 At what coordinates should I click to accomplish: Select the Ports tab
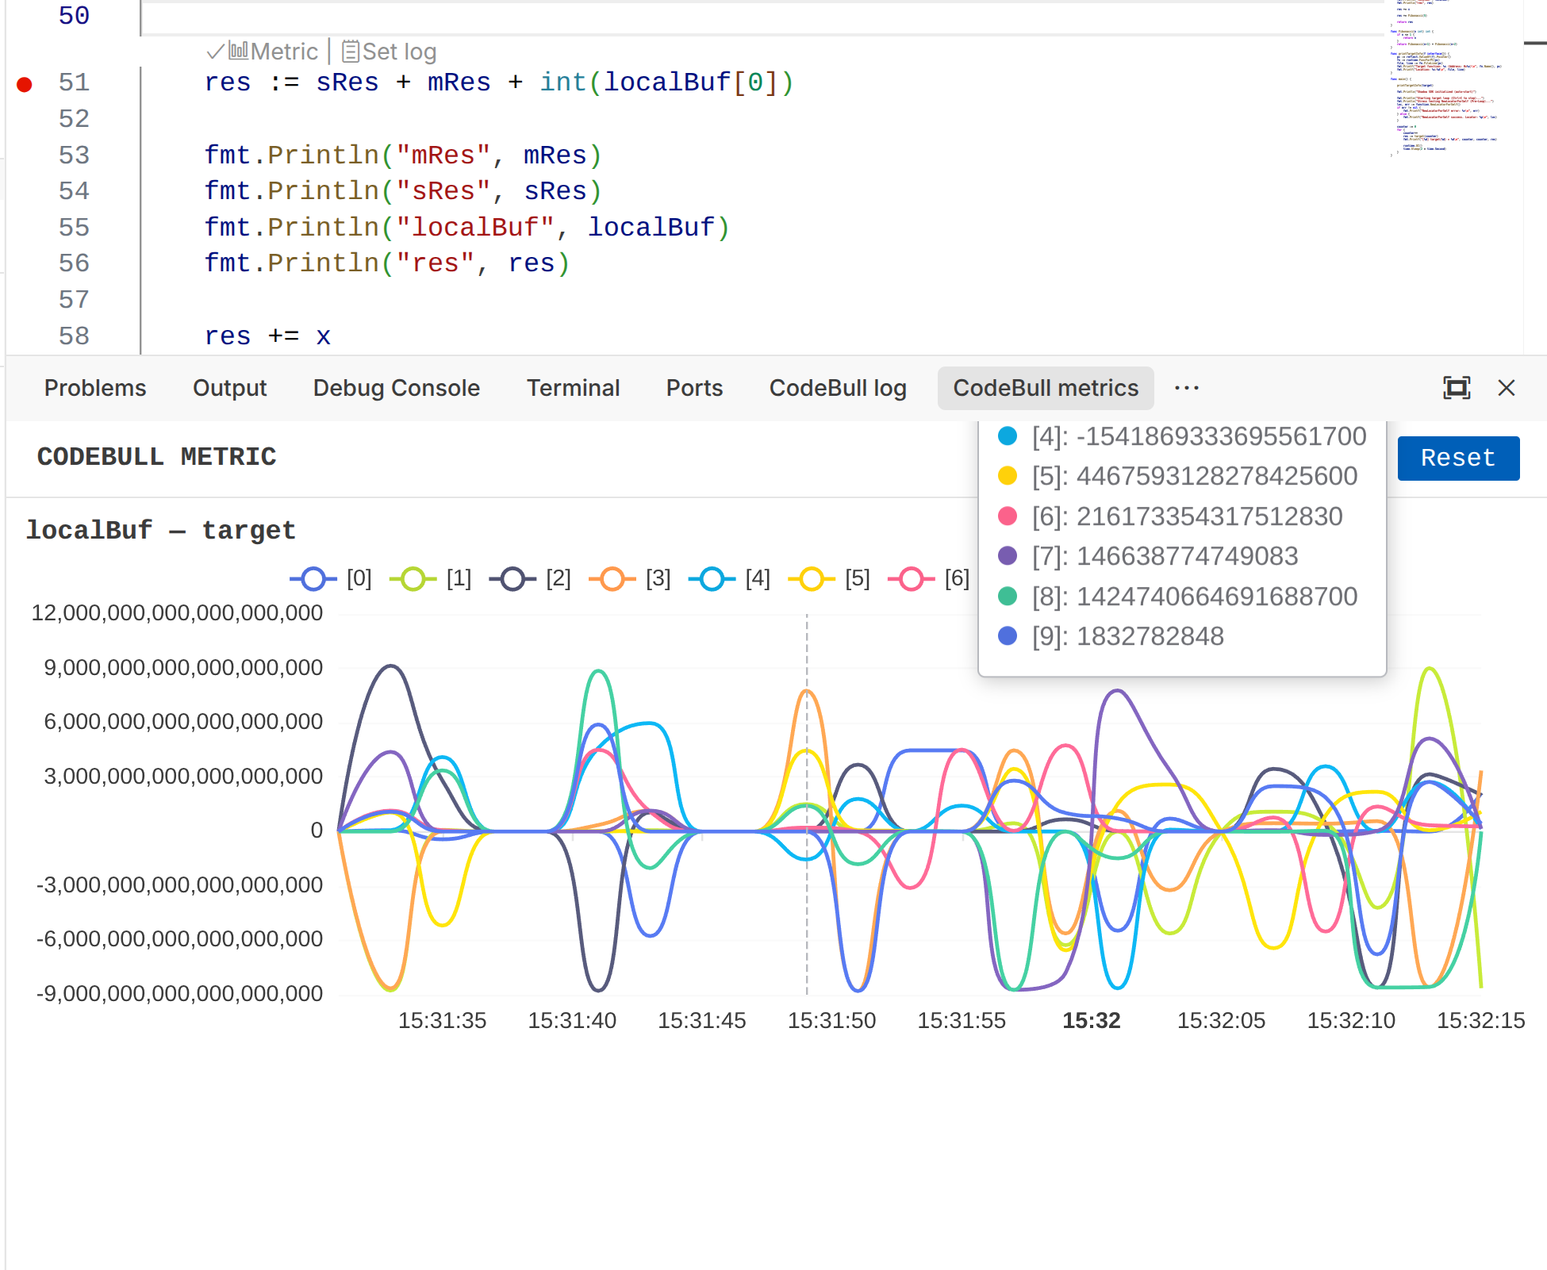coord(693,388)
